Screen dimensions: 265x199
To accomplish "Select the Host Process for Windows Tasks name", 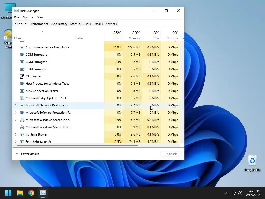I will pos(47,84).
